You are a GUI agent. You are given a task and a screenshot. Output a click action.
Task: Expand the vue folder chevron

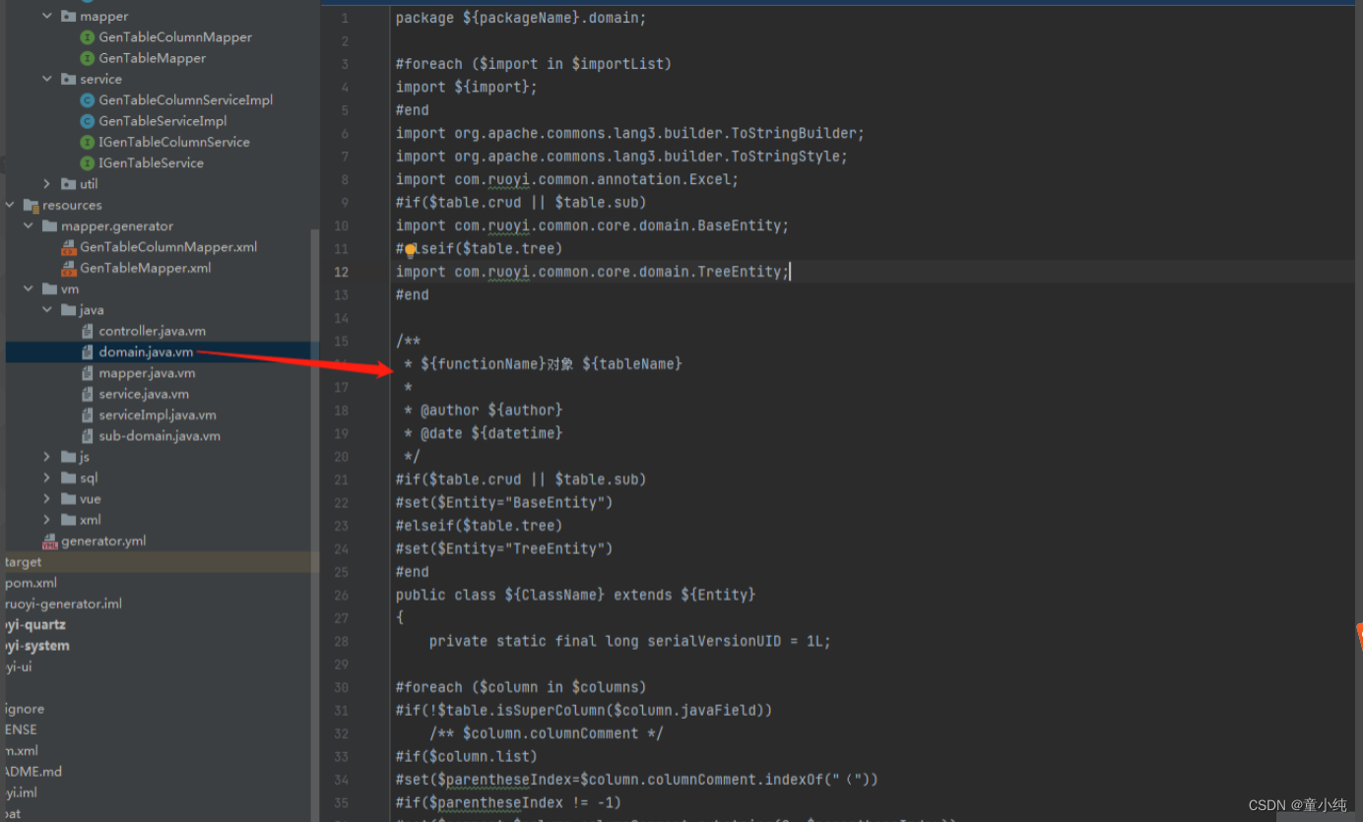[x=47, y=499]
